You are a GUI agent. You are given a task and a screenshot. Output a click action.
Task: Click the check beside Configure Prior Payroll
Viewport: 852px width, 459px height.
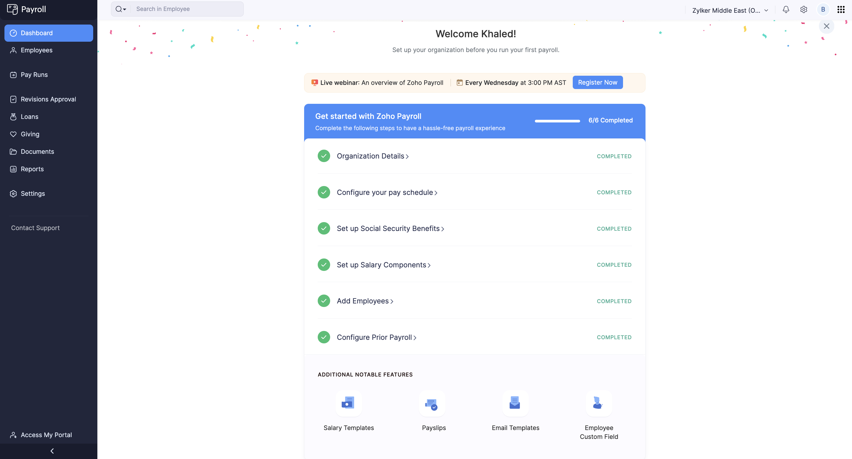pyautogui.click(x=324, y=337)
